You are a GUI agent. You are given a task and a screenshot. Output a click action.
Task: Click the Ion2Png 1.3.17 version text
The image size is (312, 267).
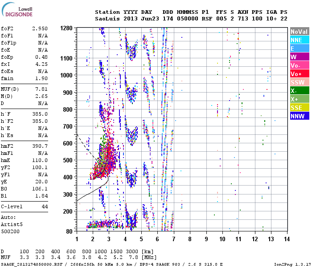292,264
